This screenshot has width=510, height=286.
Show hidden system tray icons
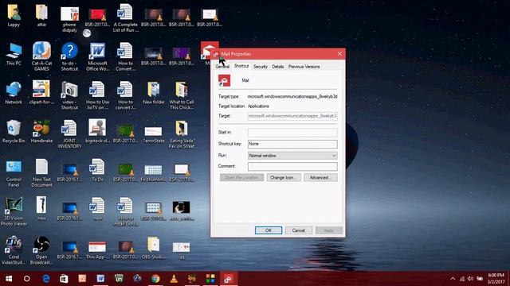point(453,279)
